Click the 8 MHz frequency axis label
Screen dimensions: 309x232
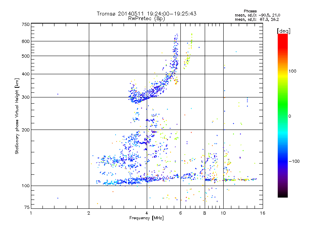click(x=205, y=213)
